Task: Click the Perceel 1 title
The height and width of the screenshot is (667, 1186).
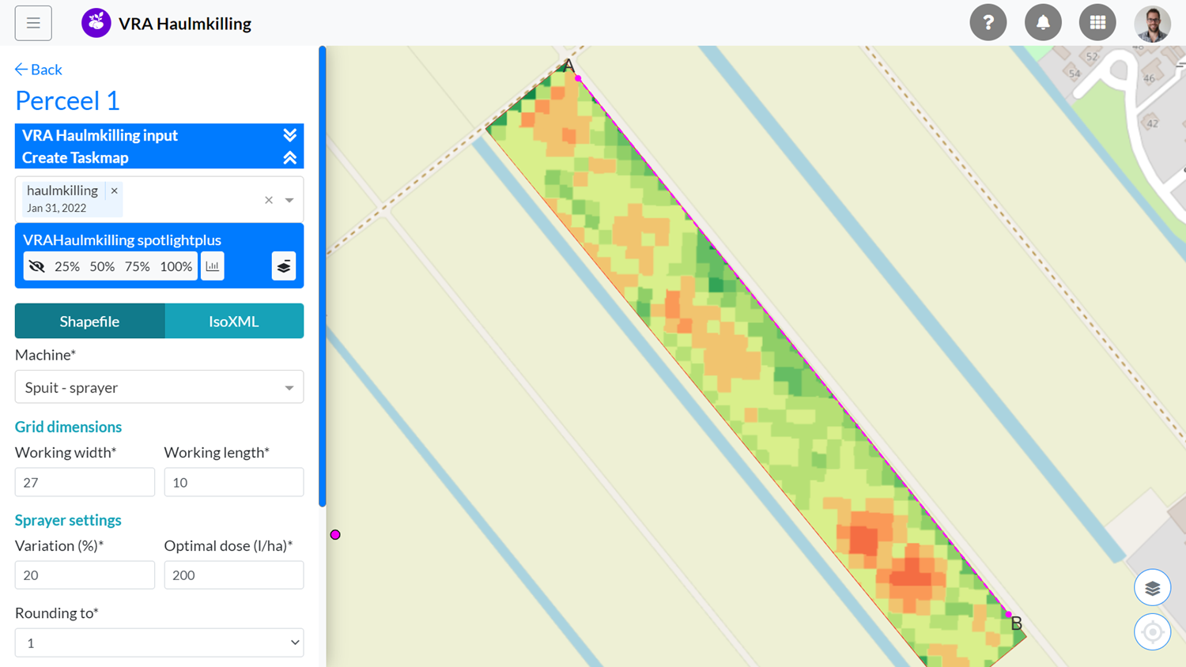Action: pos(67,100)
